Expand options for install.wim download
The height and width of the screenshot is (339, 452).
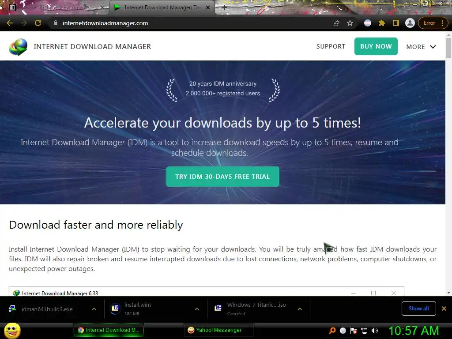[x=197, y=309]
